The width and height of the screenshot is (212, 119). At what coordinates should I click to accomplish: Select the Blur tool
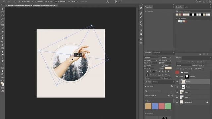2,52
